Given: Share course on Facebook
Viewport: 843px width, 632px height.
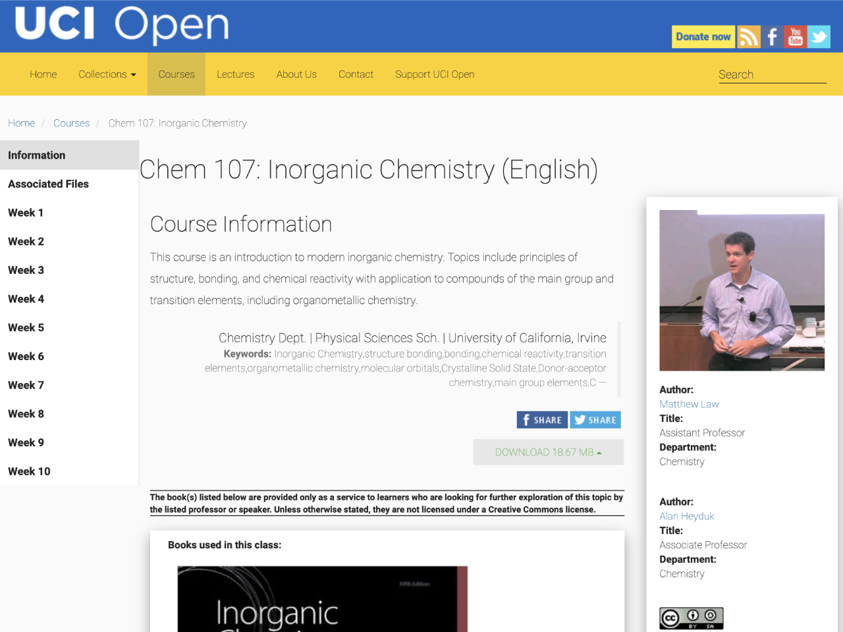Looking at the screenshot, I should pos(542,420).
